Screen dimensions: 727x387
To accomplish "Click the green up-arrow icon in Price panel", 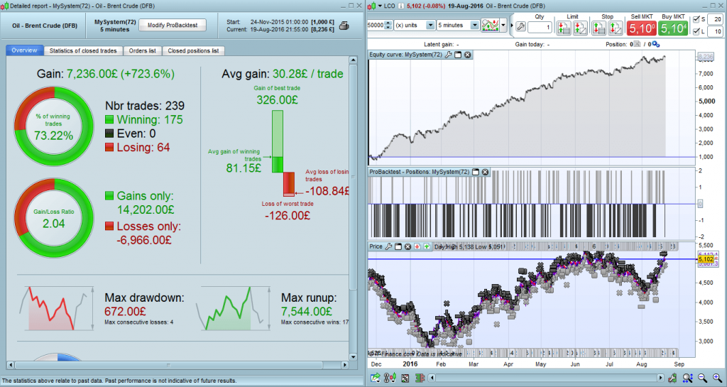I will (427, 246).
